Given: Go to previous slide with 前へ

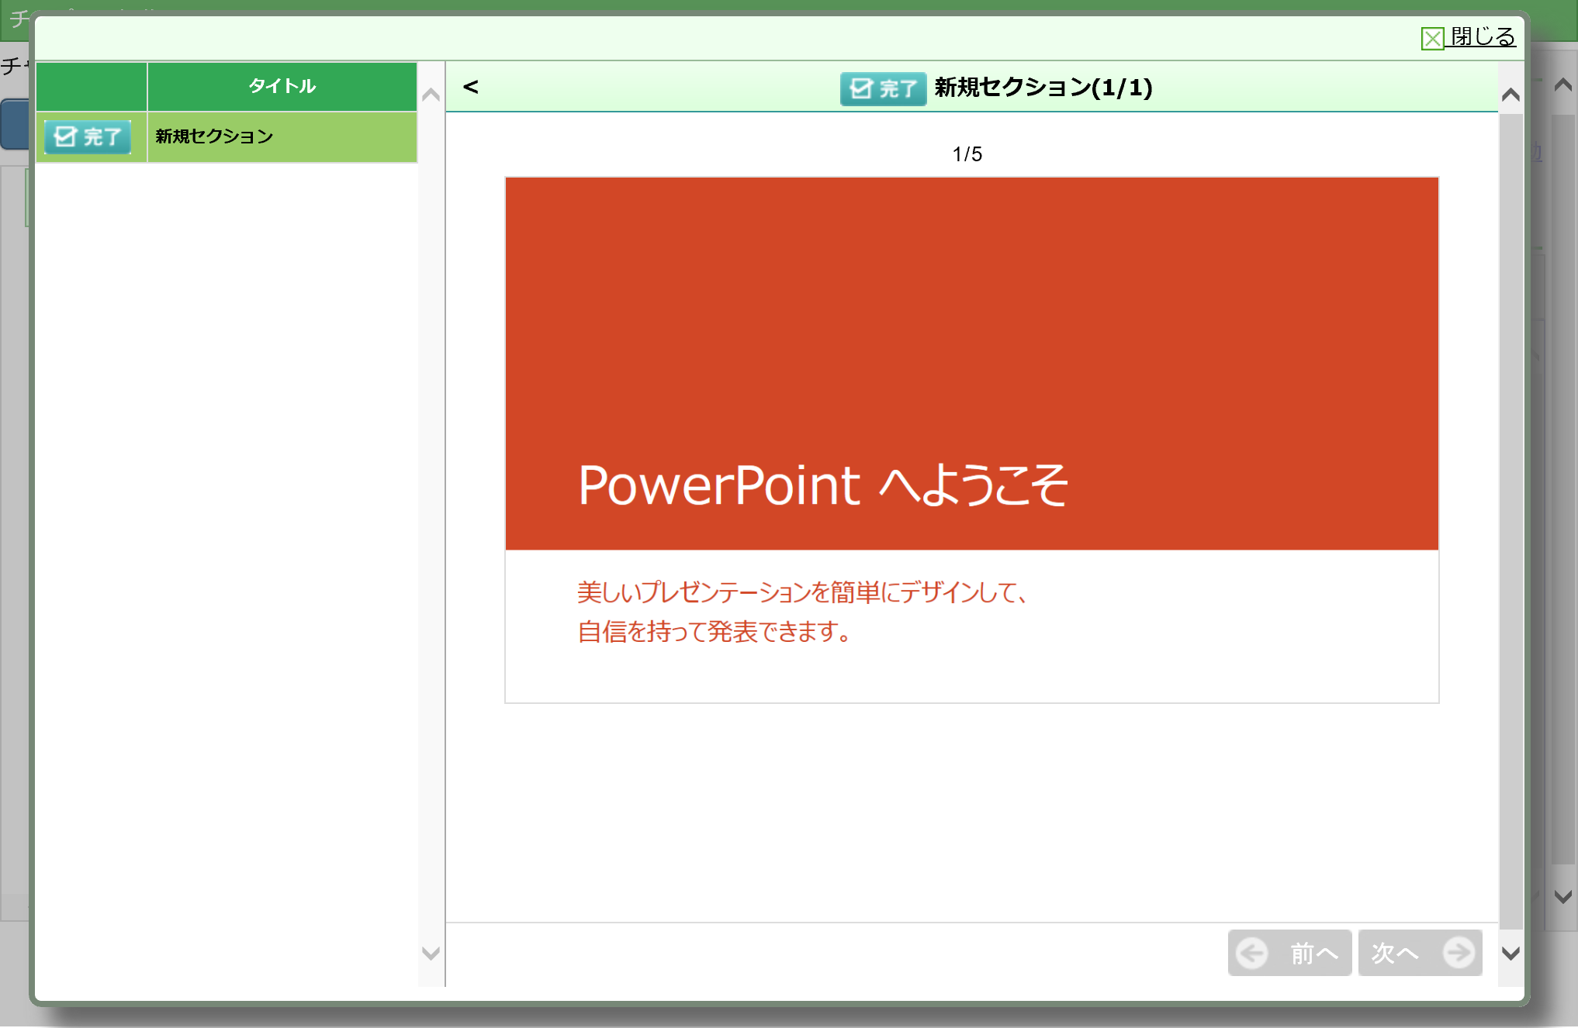Looking at the screenshot, I should pyautogui.click(x=1289, y=953).
